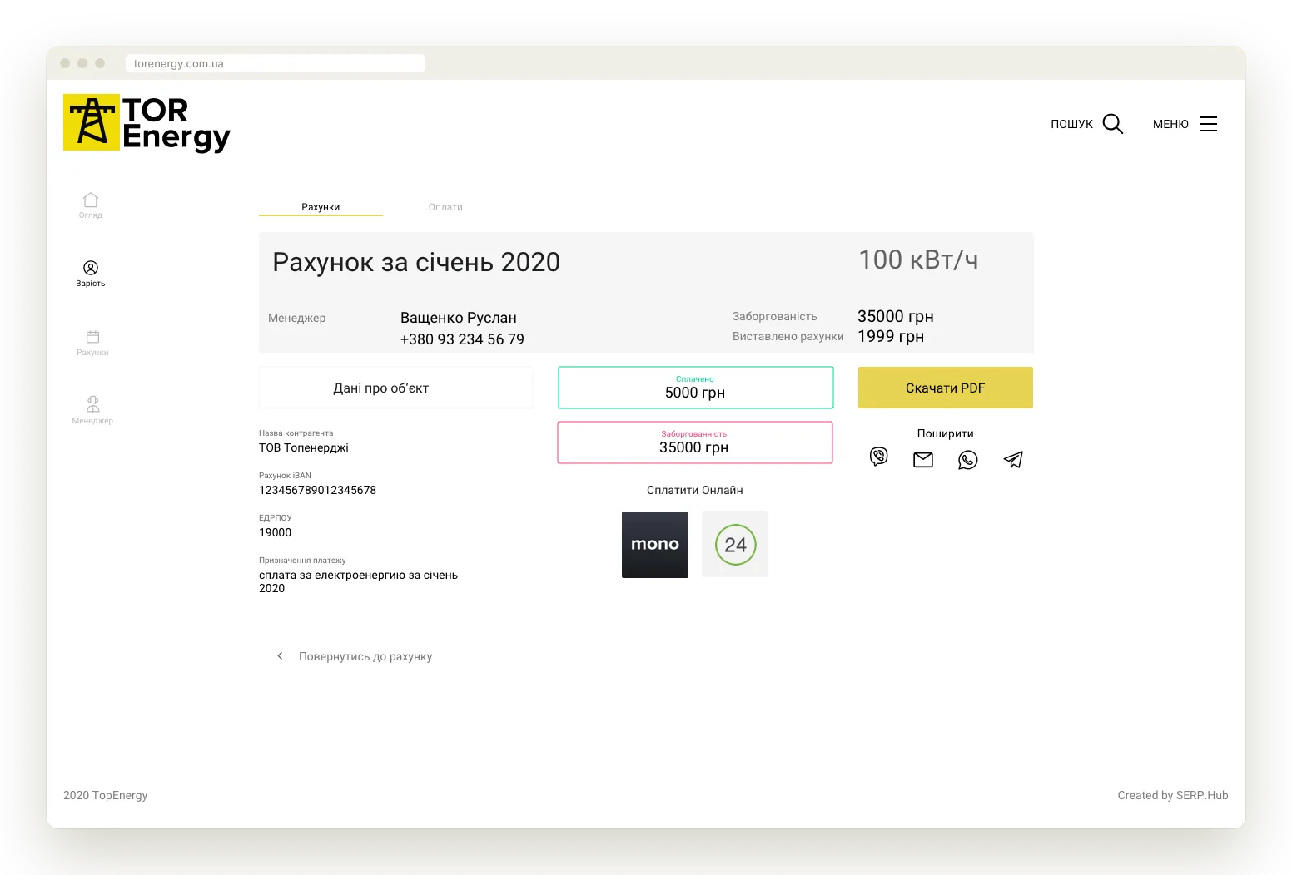1292x875 pixels.
Task: Share invoice by email envelope icon
Action: [x=923, y=460]
